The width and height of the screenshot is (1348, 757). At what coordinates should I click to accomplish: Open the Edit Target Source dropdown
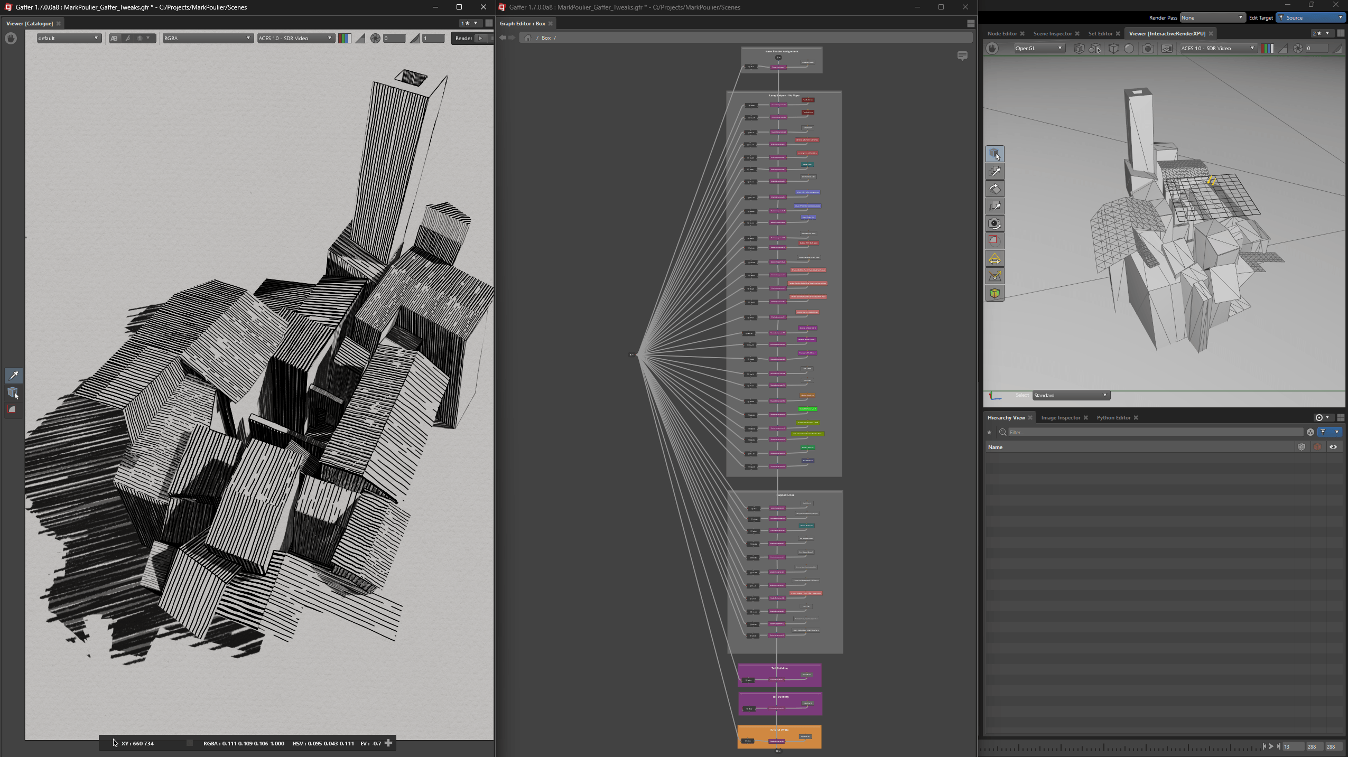point(1310,18)
